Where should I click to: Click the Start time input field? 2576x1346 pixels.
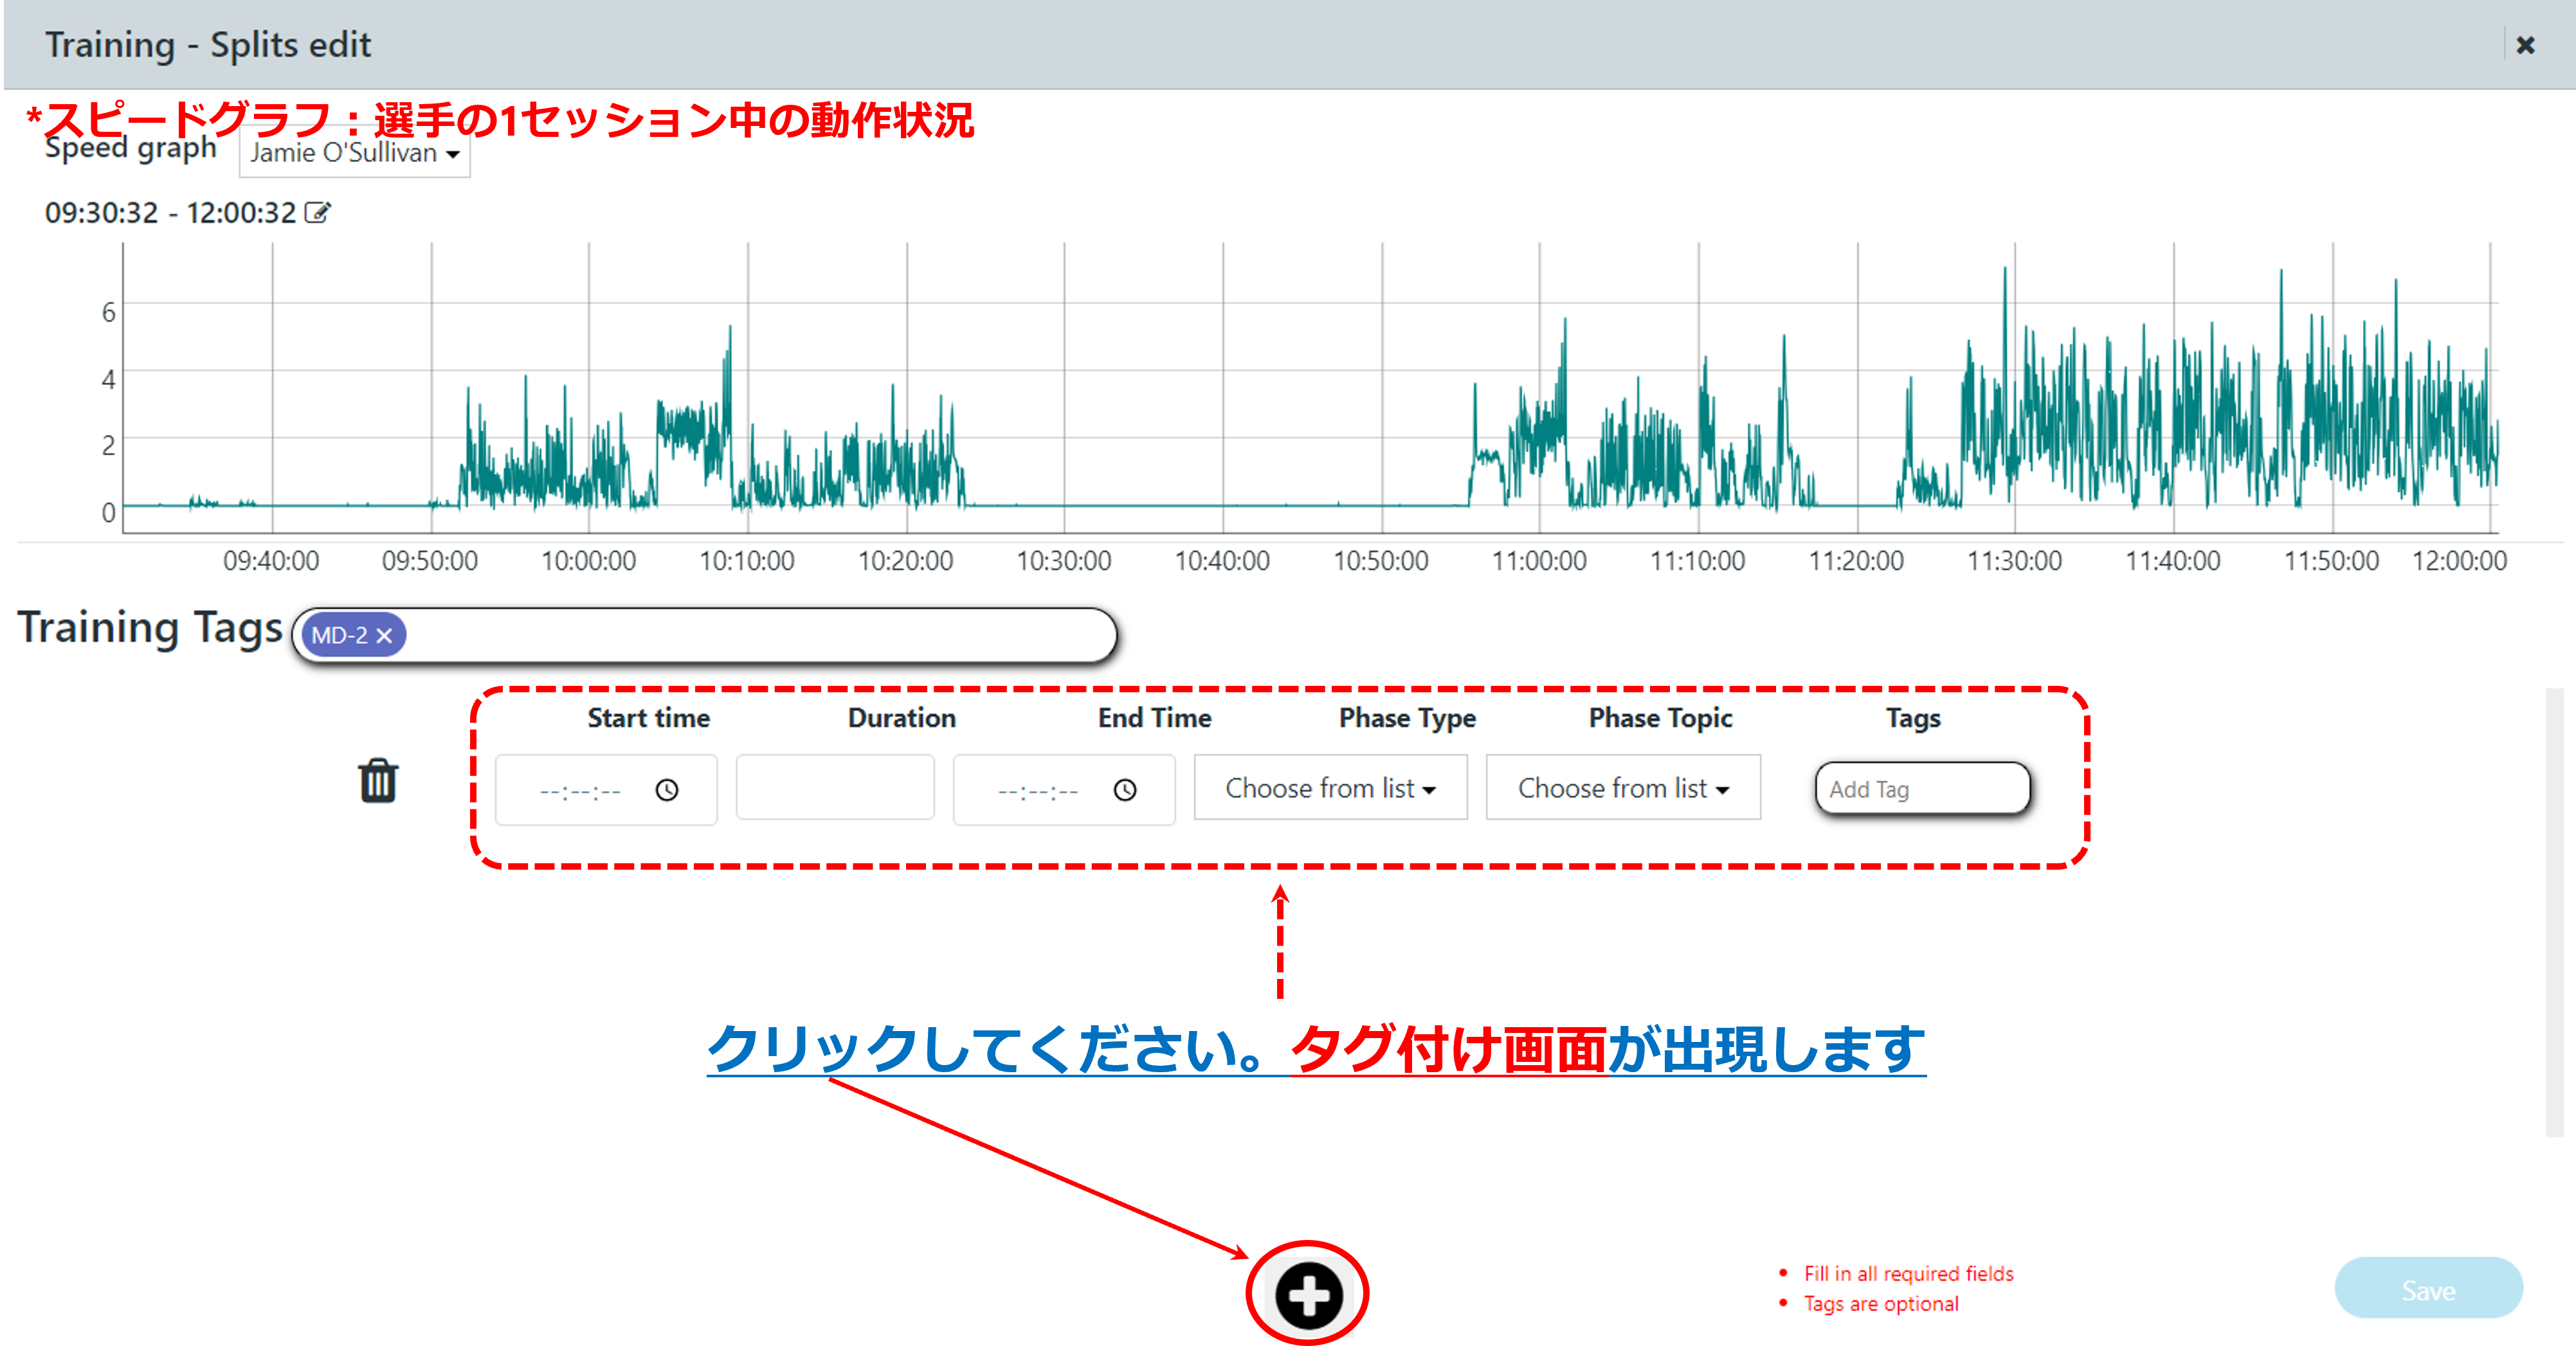pyautogui.click(x=606, y=789)
